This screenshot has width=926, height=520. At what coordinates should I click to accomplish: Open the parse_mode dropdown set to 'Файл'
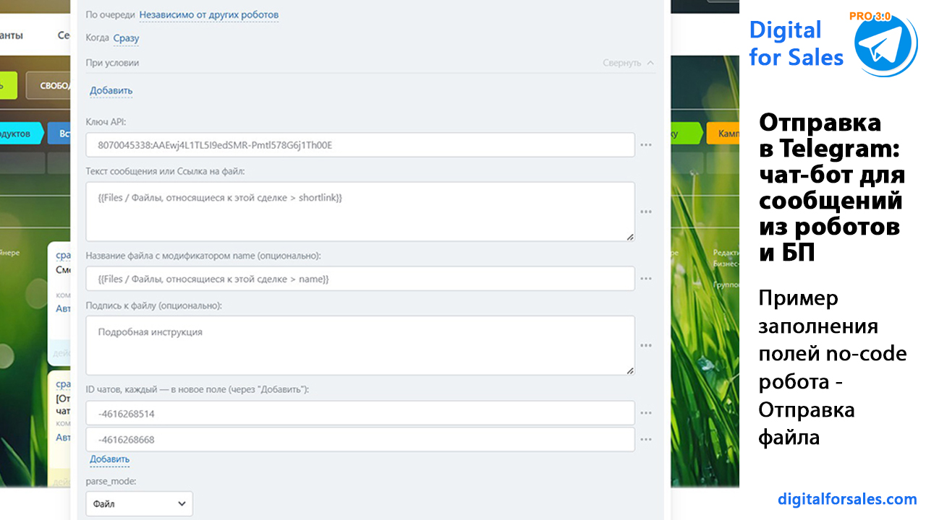click(x=139, y=504)
